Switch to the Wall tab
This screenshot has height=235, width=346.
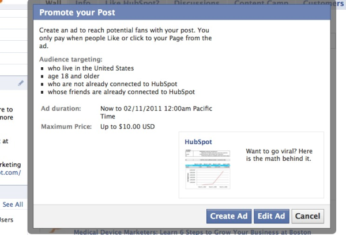coord(54,2)
